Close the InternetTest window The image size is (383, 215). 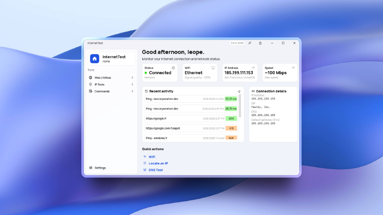click(x=294, y=43)
